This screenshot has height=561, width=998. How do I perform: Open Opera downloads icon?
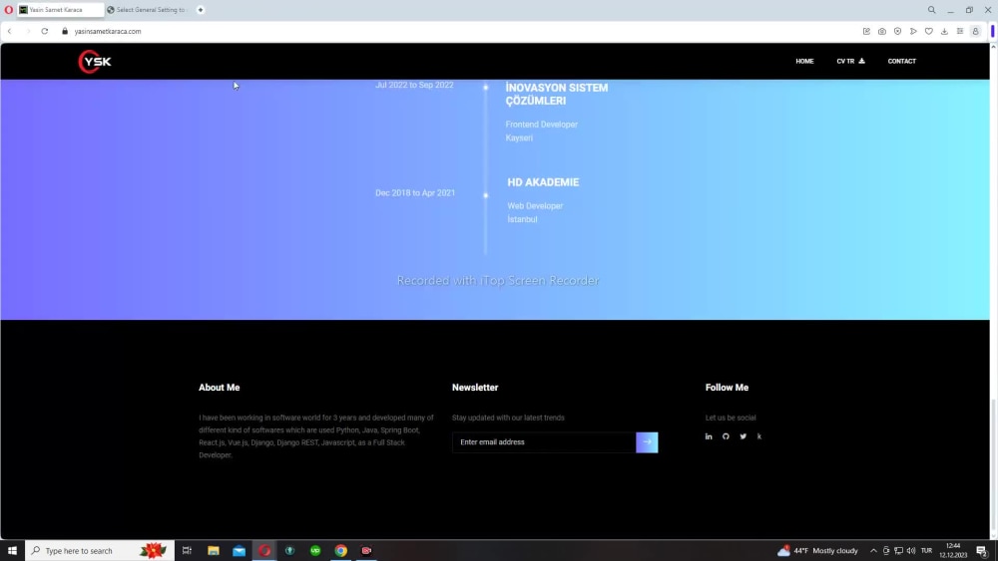pyautogui.click(x=944, y=31)
